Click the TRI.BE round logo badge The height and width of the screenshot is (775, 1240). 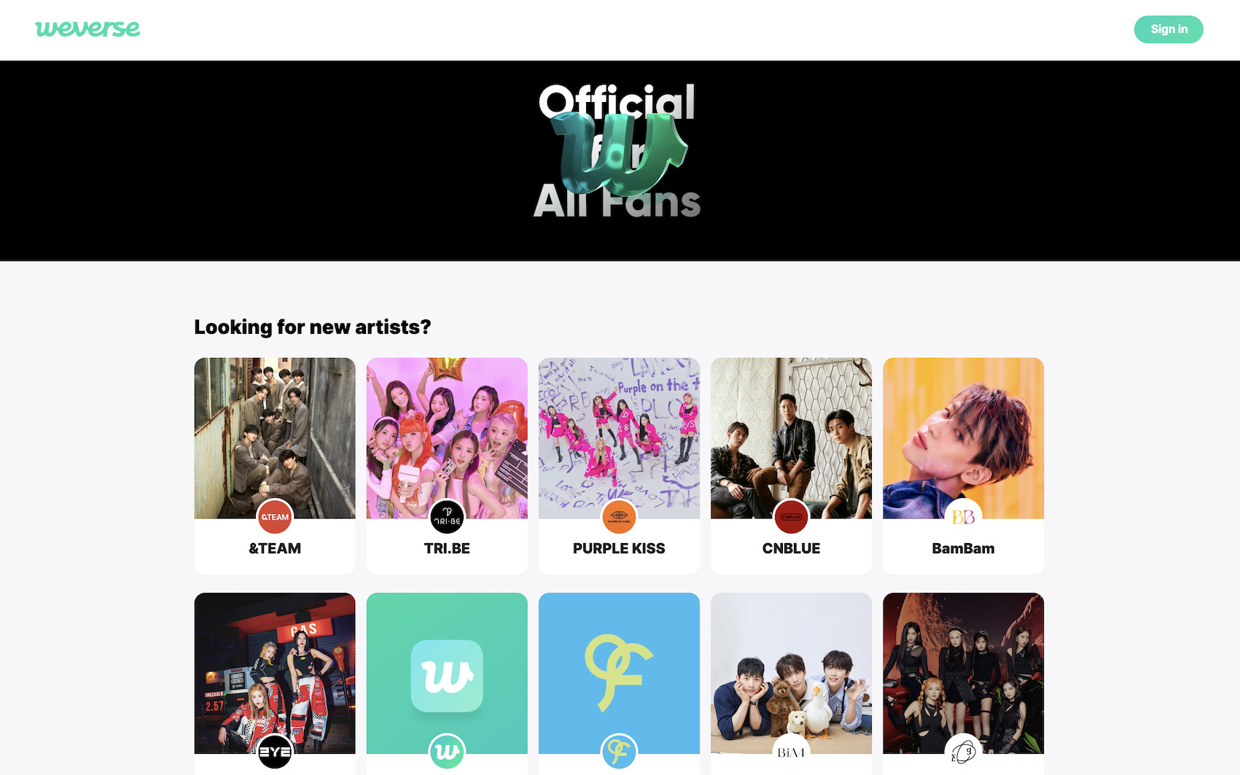[x=447, y=517]
